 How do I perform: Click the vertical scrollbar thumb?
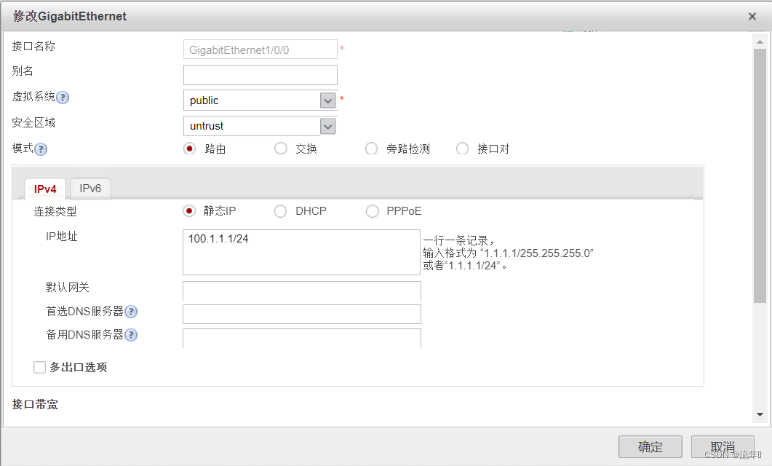click(x=760, y=176)
